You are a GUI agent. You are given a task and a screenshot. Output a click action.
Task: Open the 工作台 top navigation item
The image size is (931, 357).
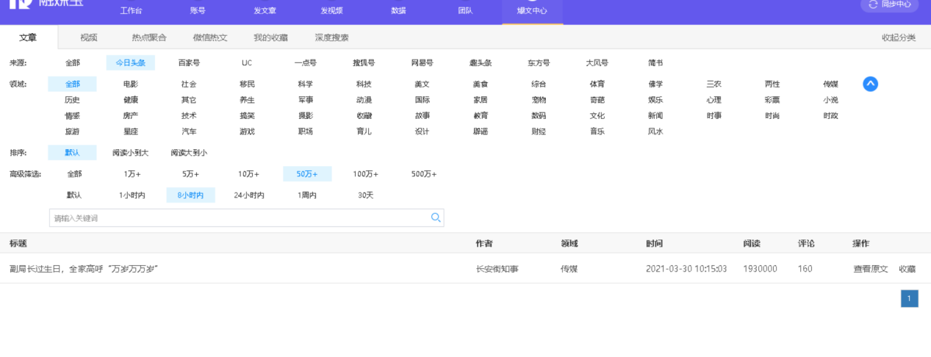(130, 11)
